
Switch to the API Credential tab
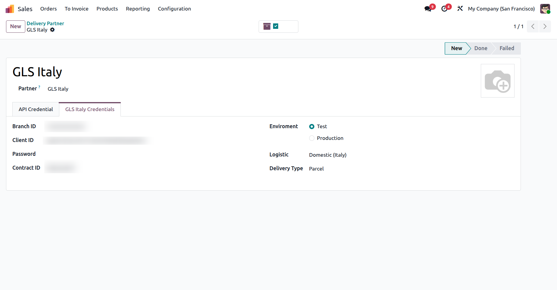(x=36, y=109)
